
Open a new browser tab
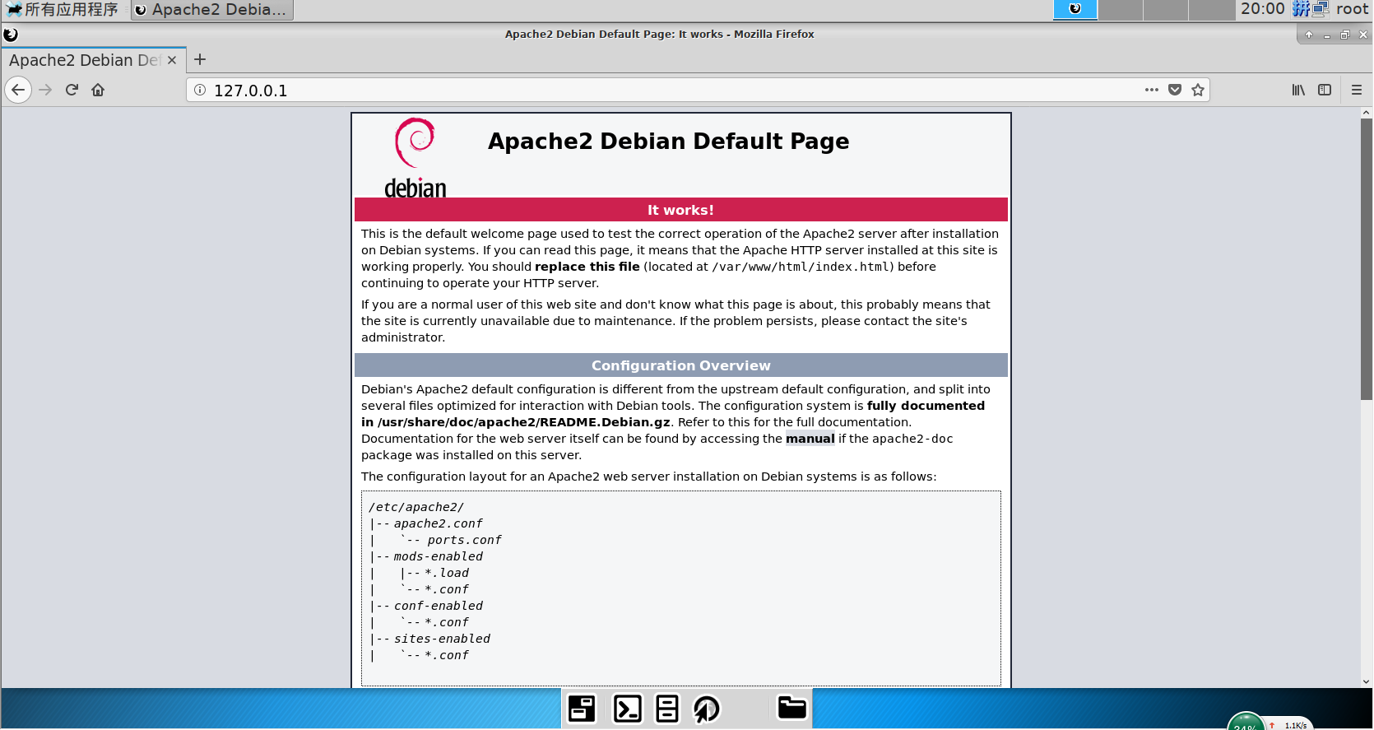pyautogui.click(x=200, y=59)
